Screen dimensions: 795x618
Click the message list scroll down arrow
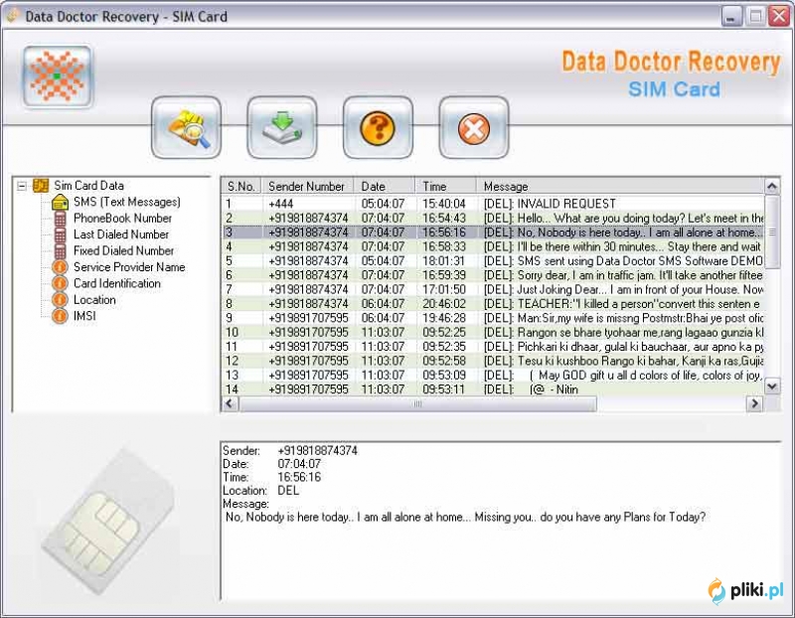click(x=772, y=386)
